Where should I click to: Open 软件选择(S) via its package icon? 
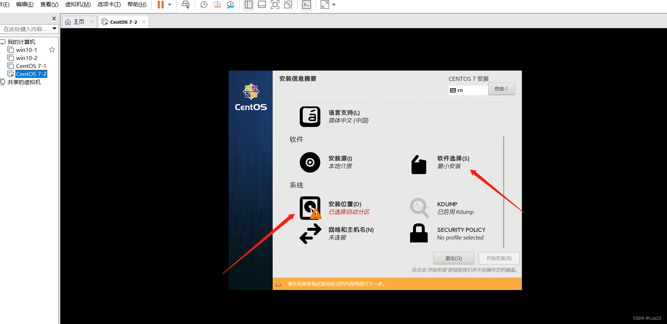click(x=419, y=165)
